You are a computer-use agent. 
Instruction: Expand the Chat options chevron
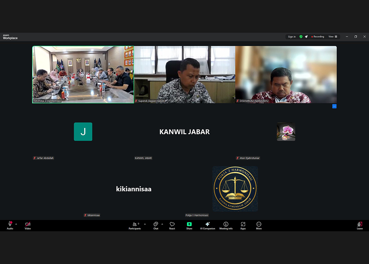pos(162,224)
